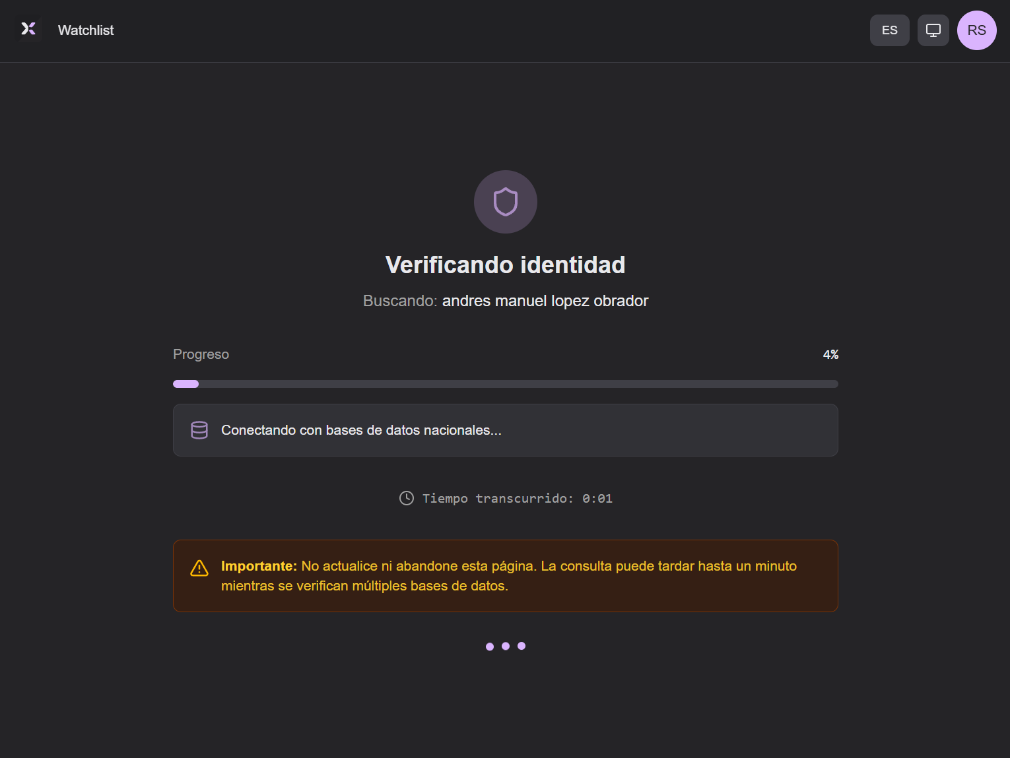The height and width of the screenshot is (758, 1010).
Task: Click the Conectando con bases de datos text
Action: click(361, 430)
